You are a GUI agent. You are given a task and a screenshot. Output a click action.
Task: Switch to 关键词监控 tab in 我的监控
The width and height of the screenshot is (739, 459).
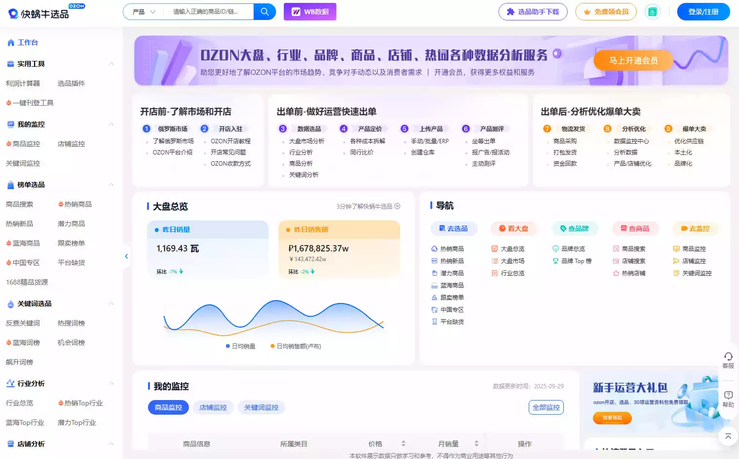pyautogui.click(x=261, y=407)
